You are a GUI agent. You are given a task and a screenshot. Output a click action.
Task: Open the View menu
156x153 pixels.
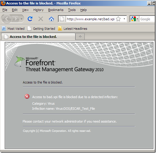point(25,10)
